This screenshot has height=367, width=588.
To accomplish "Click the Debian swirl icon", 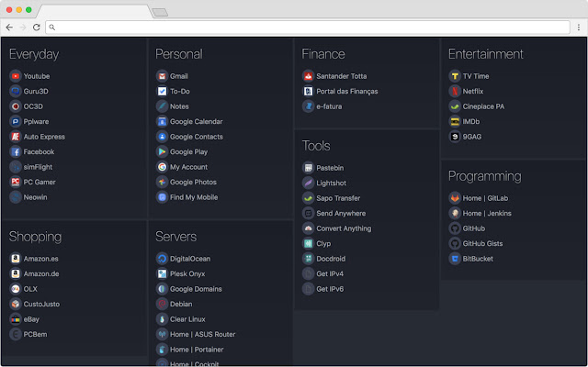I will [162, 304].
